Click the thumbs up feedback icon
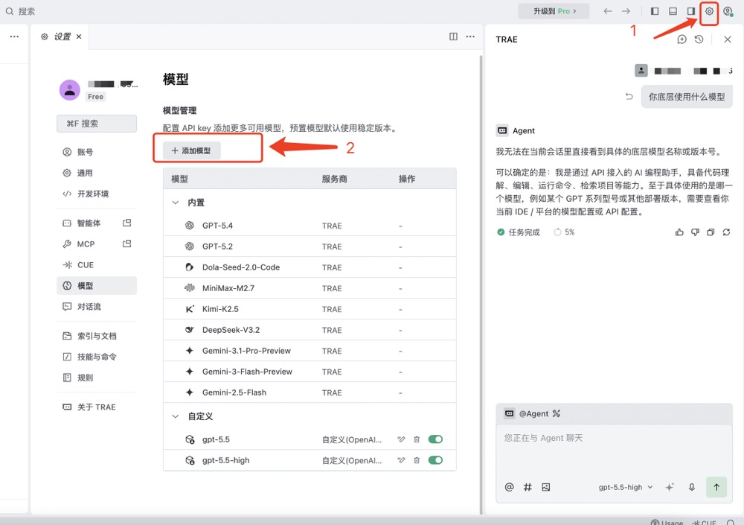744x525 pixels. point(679,232)
